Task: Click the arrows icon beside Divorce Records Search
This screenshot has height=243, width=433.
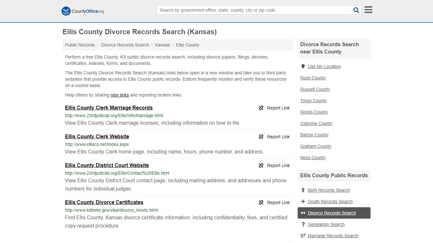Action: [x=303, y=213]
